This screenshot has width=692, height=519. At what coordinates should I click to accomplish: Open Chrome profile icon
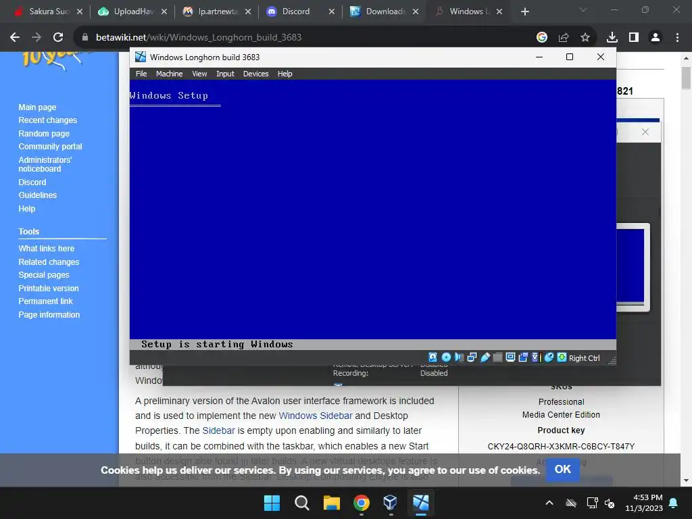656,38
